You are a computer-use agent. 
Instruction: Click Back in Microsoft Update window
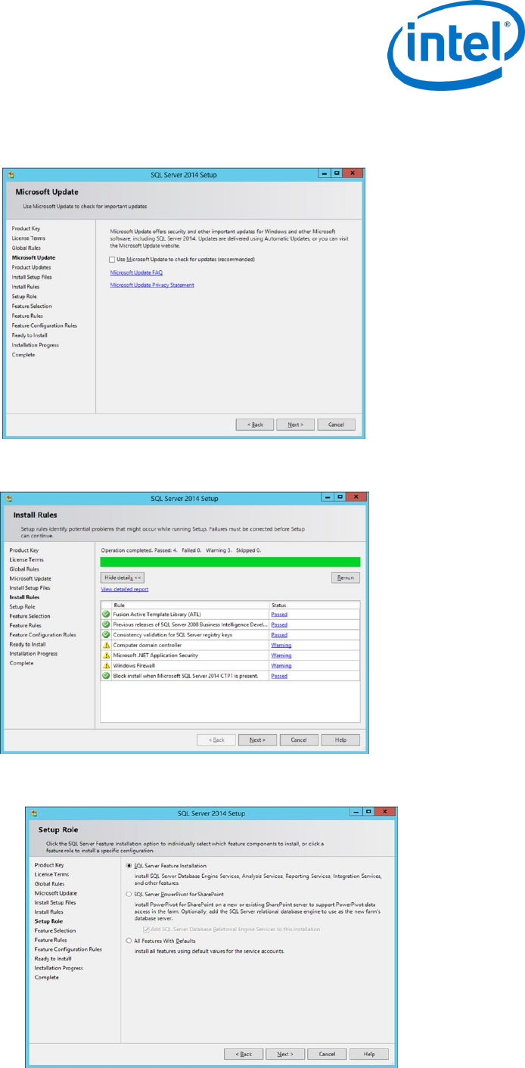[x=255, y=425]
